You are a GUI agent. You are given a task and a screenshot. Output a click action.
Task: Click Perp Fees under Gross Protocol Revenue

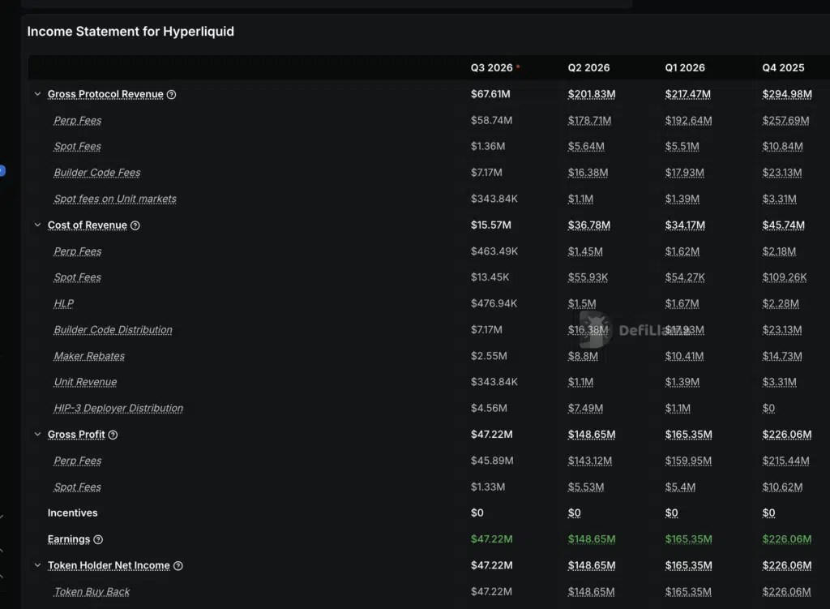pos(77,120)
